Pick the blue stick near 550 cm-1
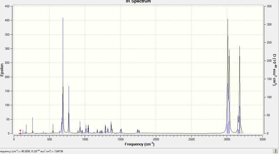279x154 pixels. (53, 129)
